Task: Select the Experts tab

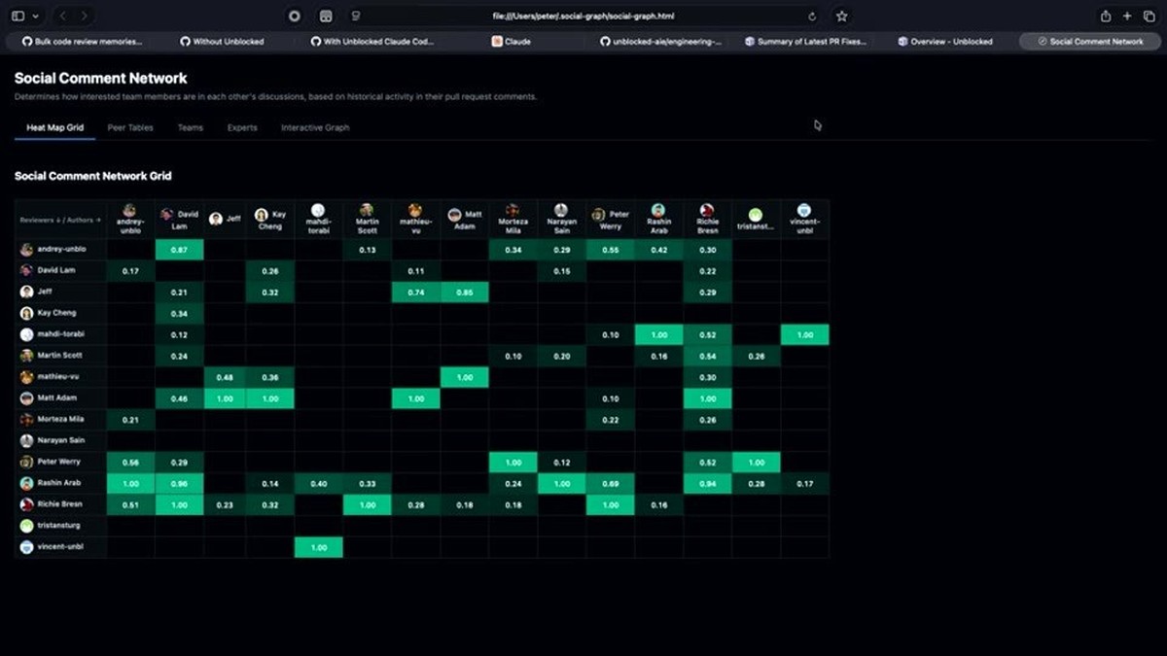Action: click(242, 127)
